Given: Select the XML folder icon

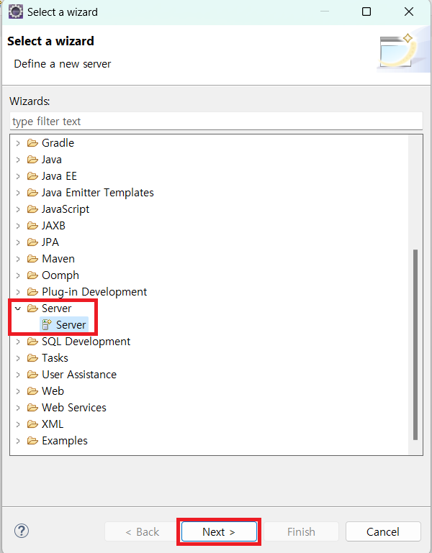Looking at the screenshot, I should pyautogui.click(x=32, y=424).
